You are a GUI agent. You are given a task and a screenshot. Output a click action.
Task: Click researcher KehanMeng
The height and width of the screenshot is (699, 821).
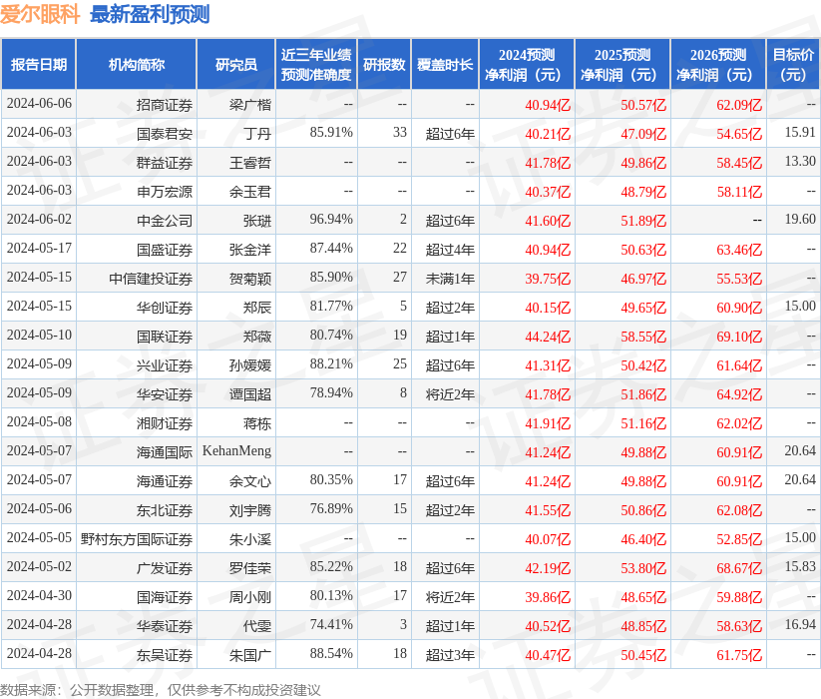tap(236, 451)
